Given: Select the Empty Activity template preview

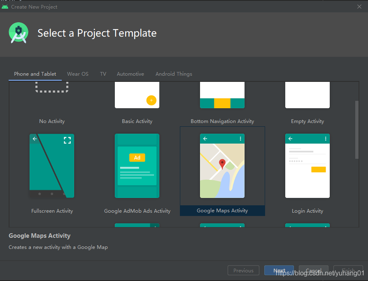Looking at the screenshot, I should click(x=307, y=95).
